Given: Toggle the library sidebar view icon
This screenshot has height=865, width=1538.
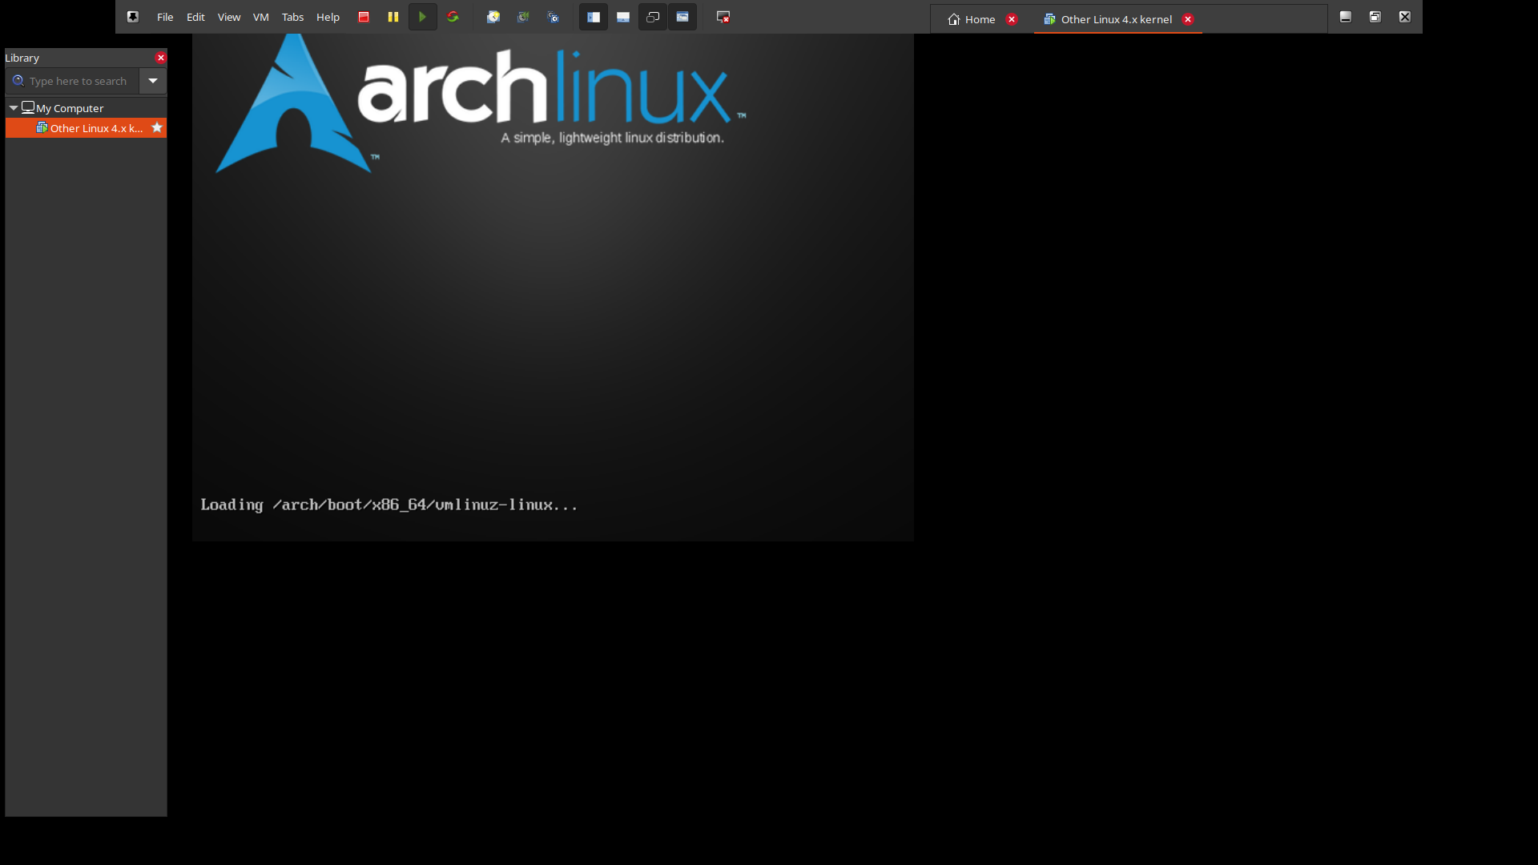Looking at the screenshot, I should [594, 17].
